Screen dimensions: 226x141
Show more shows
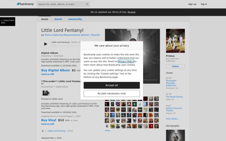click(173, 118)
